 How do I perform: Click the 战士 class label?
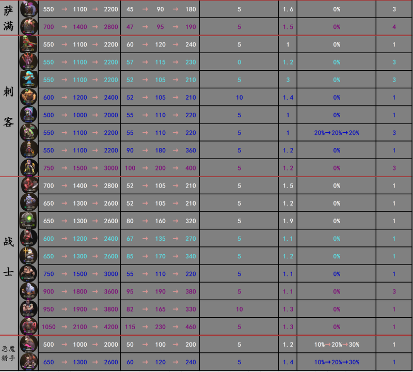click(9, 256)
